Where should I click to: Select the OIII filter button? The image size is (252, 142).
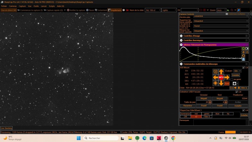click(x=185, y=116)
